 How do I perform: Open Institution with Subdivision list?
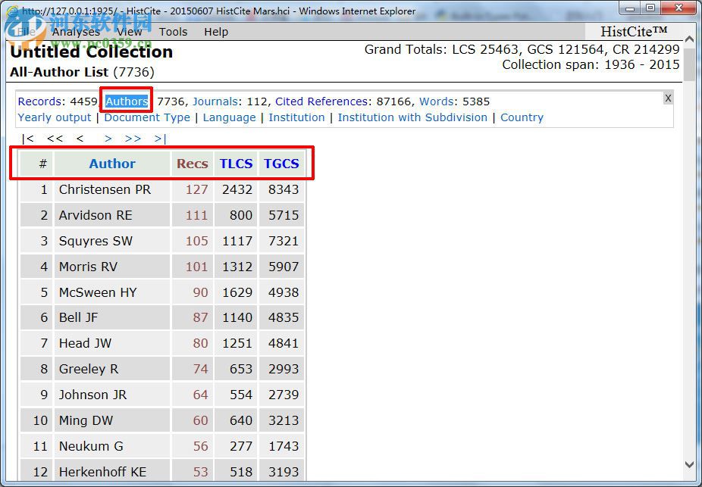pos(412,117)
